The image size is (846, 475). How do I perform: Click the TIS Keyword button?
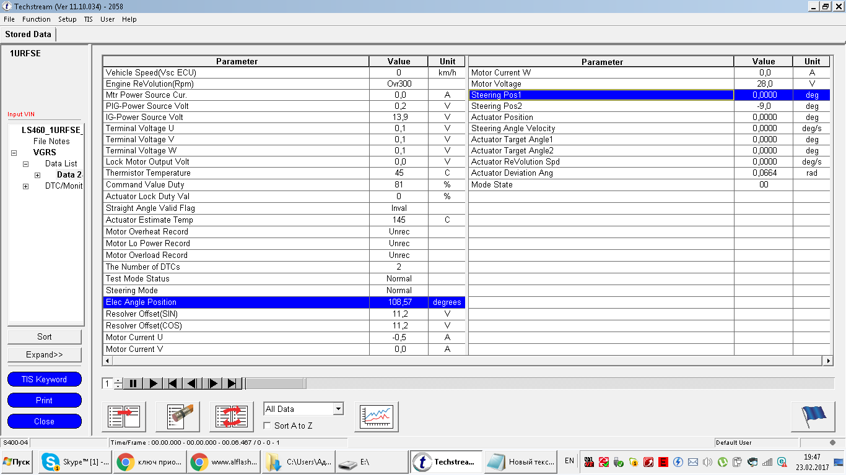44,379
